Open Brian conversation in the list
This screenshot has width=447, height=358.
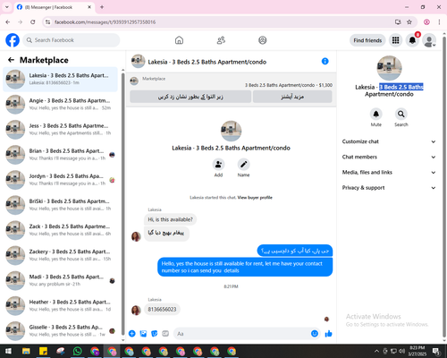coord(60,155)
